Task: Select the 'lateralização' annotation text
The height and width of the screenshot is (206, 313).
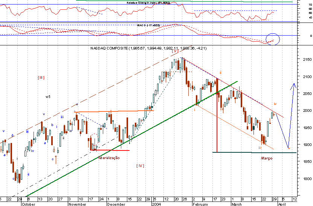Action: pos(109,158)
